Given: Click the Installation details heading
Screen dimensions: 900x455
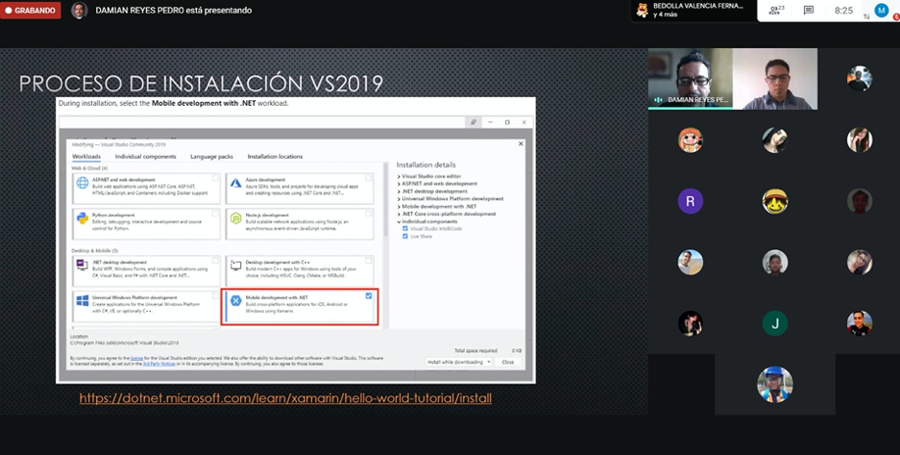Looking at the screenshot, I should coord(425,165).
